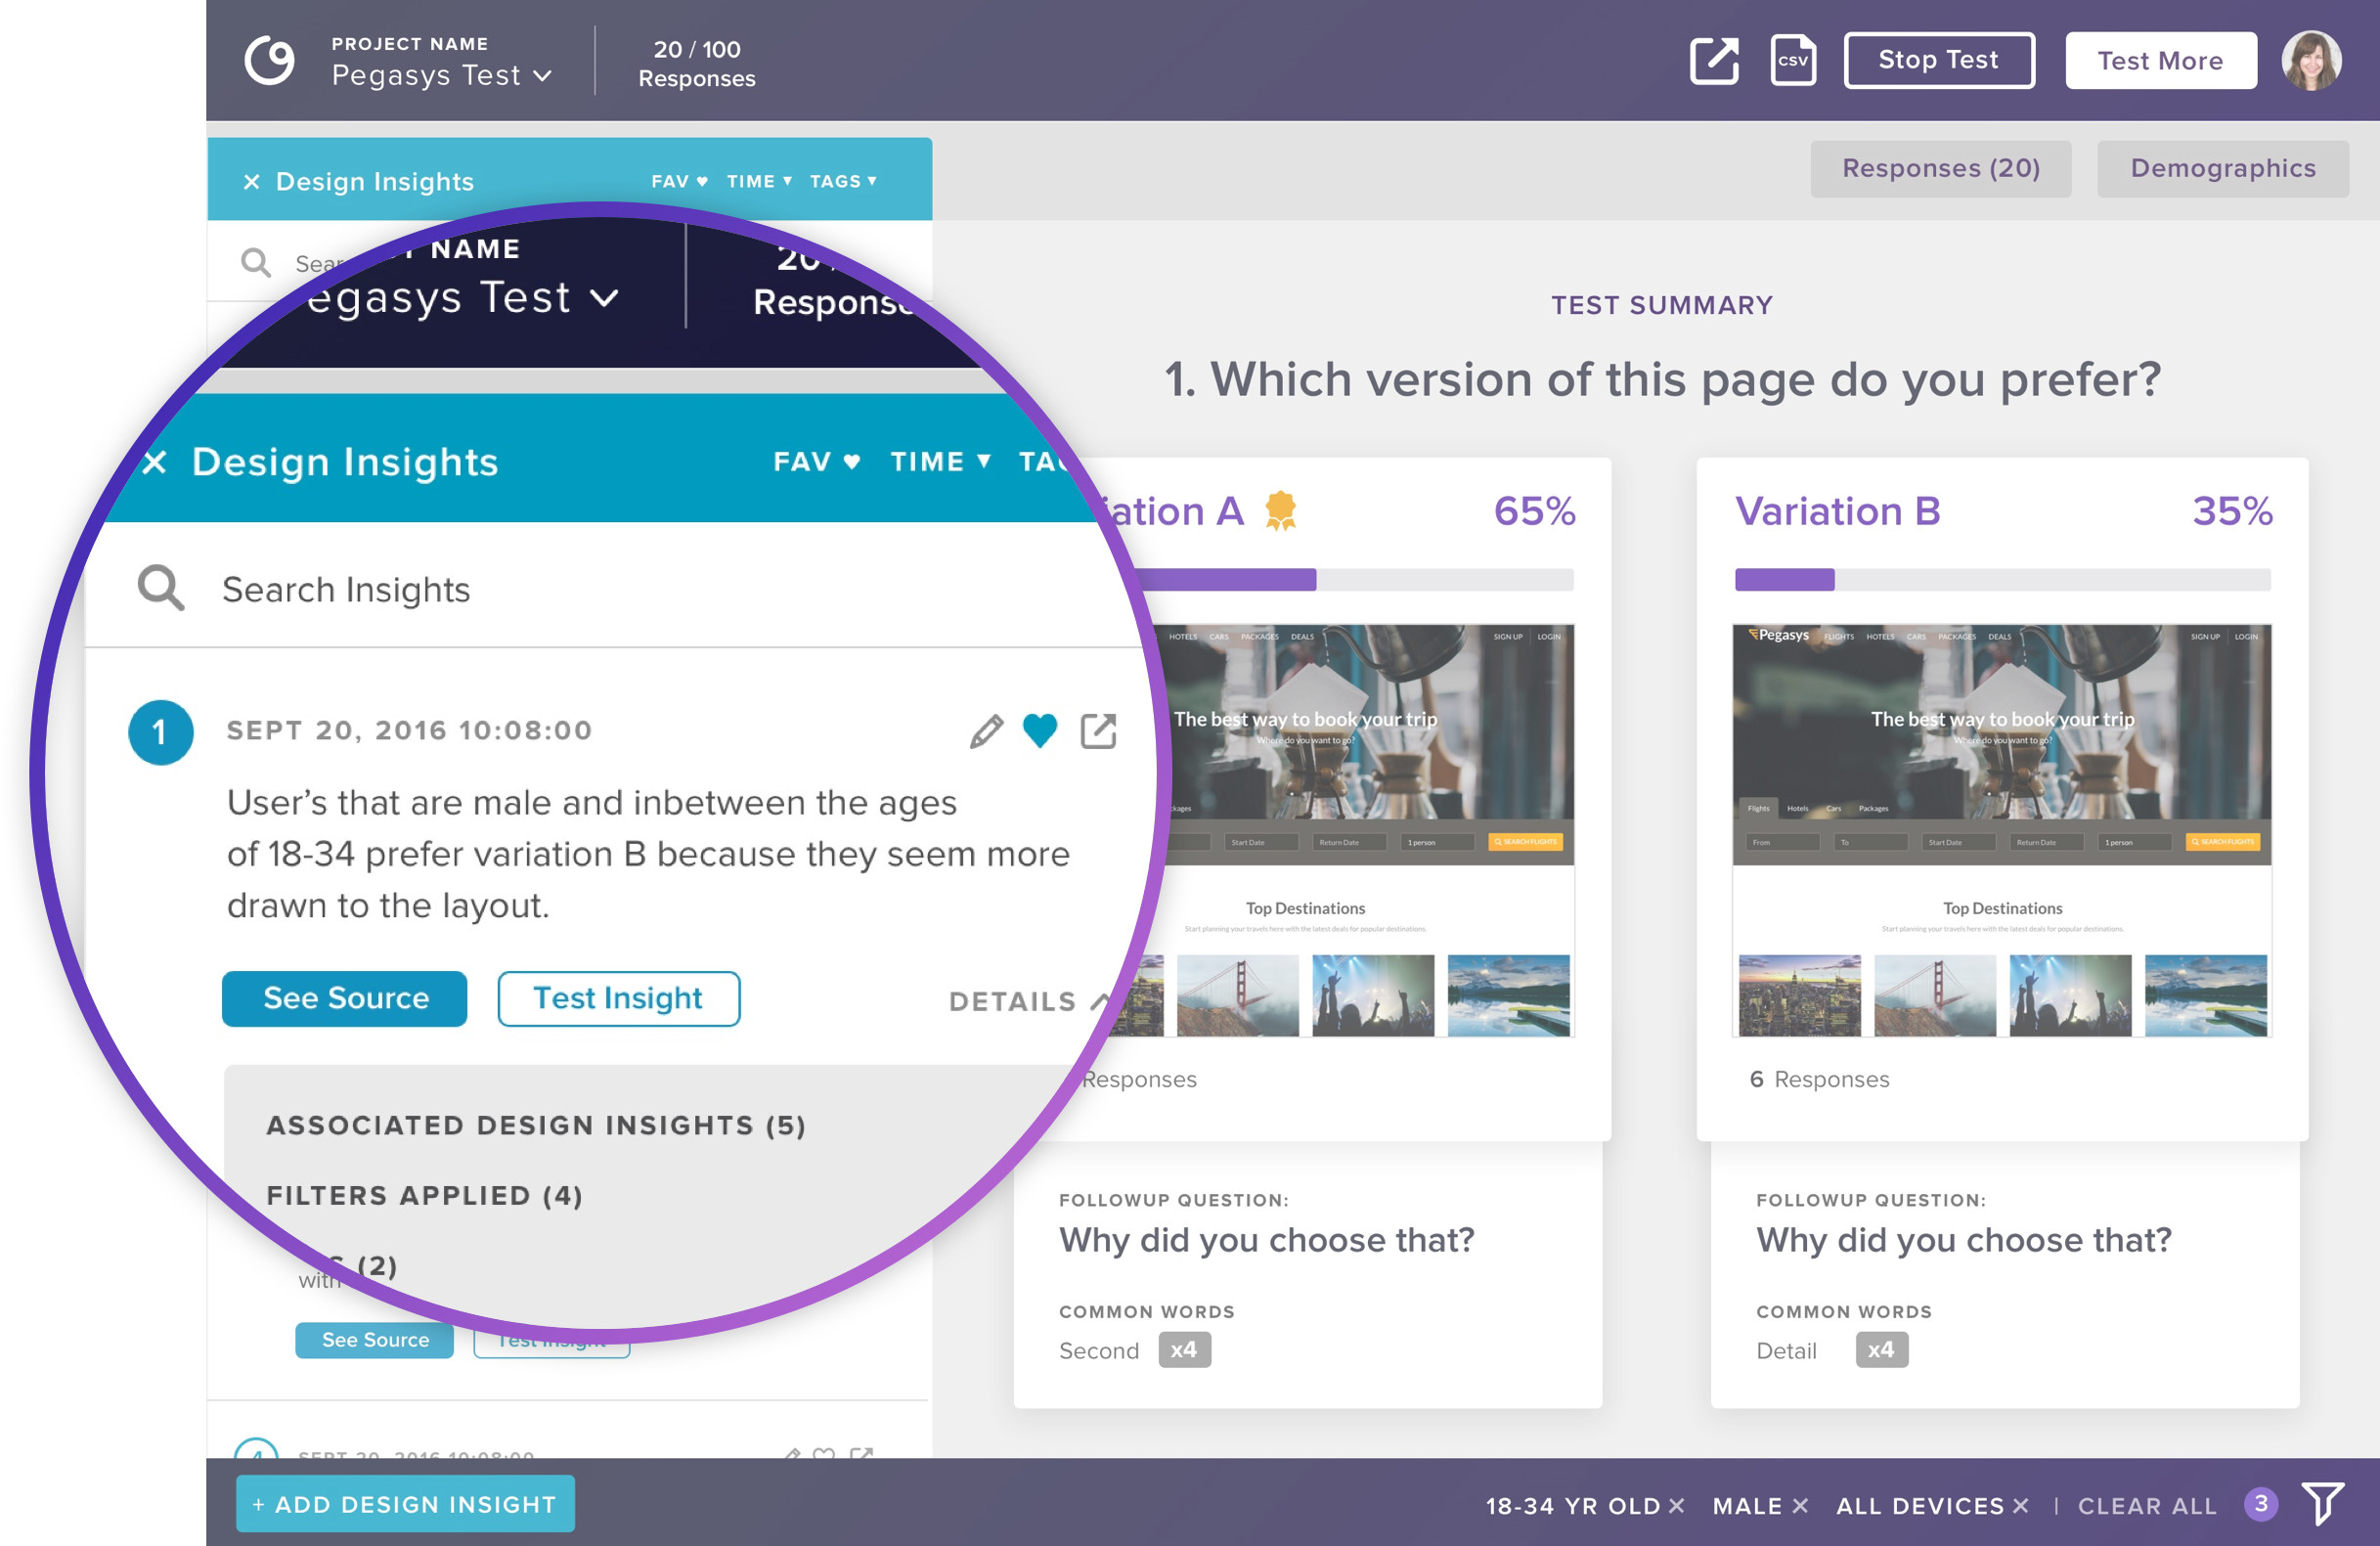The width and height of the screenshot is (2380, 1546).
Task: Open the user profile avatar
Action: pyautogui.click(x=2310, y=61)
